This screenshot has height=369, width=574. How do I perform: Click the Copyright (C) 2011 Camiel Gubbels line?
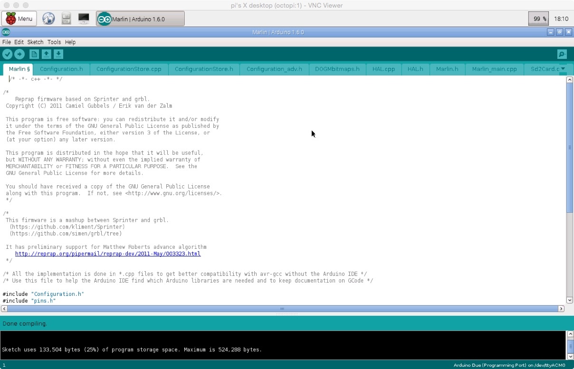[89, 106]
